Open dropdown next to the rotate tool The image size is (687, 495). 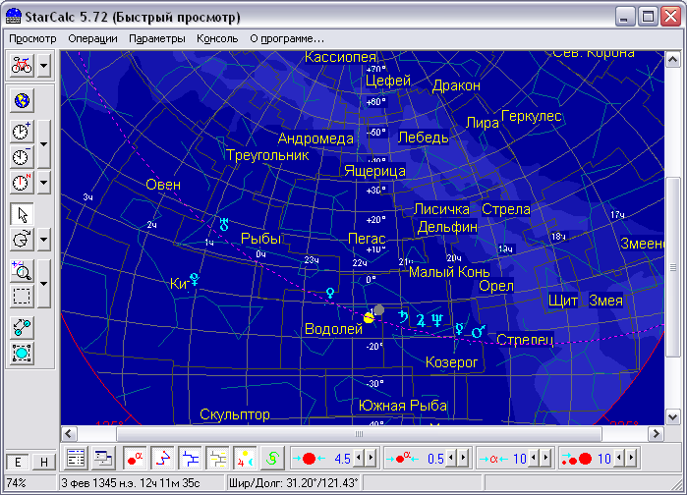(45, 240)
